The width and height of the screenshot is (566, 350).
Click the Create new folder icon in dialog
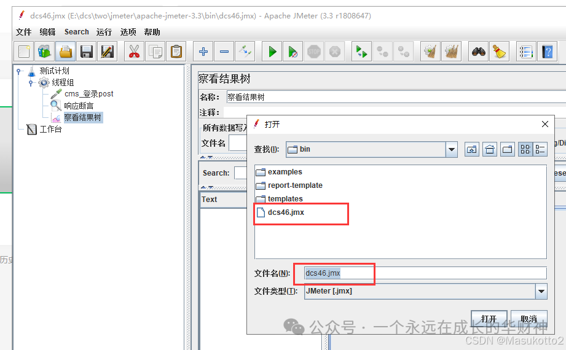(508, 149)
